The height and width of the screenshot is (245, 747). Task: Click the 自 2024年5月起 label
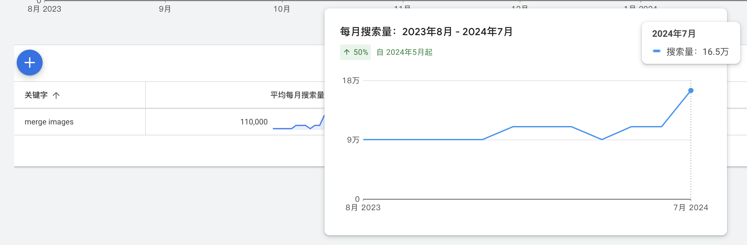(x=404, y=52)
